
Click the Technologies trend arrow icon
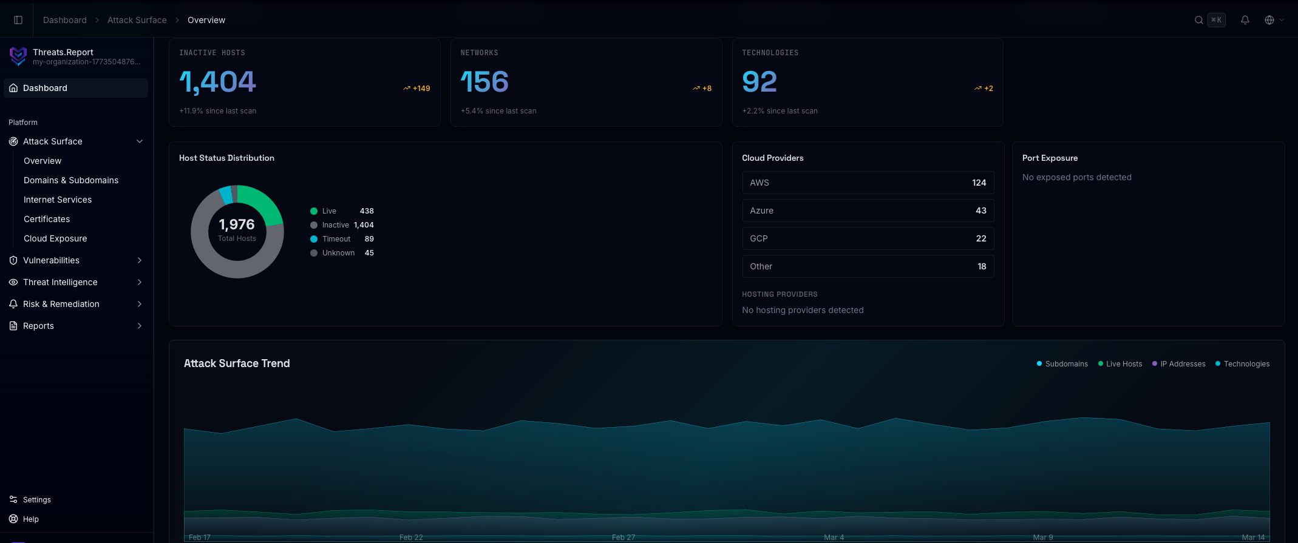(978, 89)
